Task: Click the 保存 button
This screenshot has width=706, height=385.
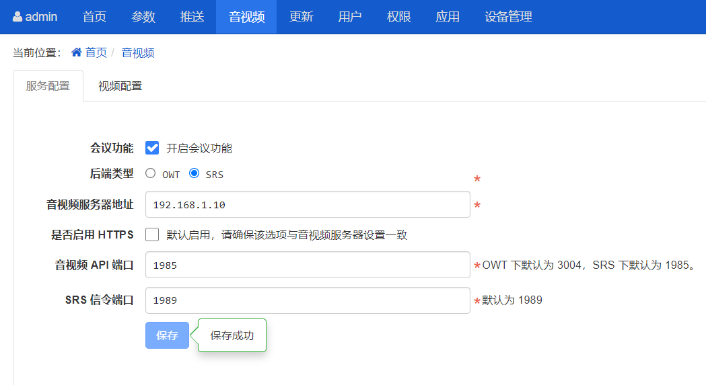Action: [x=167, y=335]
